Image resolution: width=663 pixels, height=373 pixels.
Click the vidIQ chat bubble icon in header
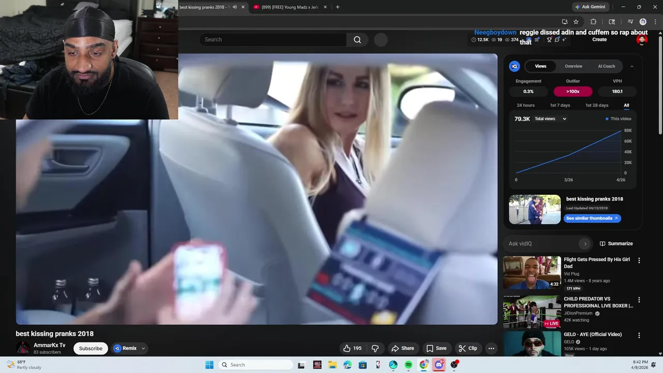point(557,40)
